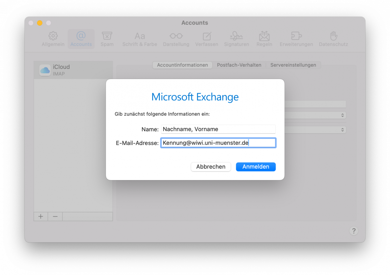Open the Darstellung glasses icon
The height and width of the screenshot is (275, 390).
[176, 39]
